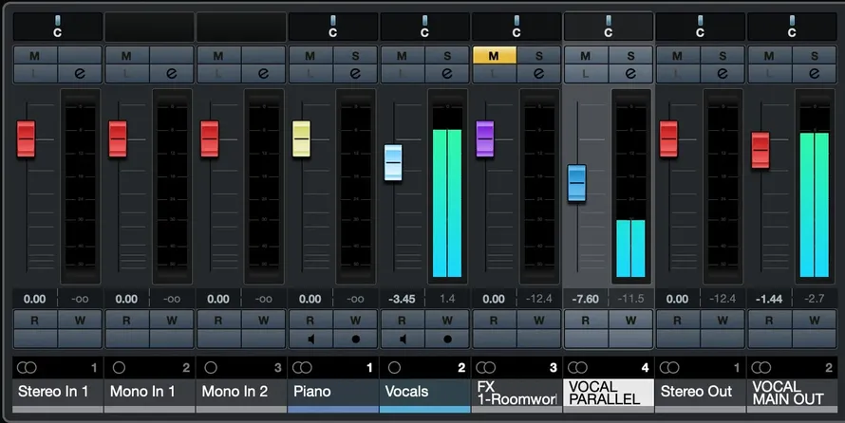Screen dimensions: 845x423
Task: Click the -7.60 volume field on VOCAL PARALLEL
Action: 586,299
